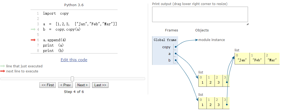Step back with < Prev button
The height and width of the screenshot is (111, 282).
point(65,85)
